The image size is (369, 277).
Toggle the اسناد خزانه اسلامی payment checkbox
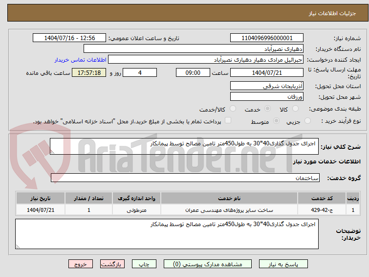228,120
